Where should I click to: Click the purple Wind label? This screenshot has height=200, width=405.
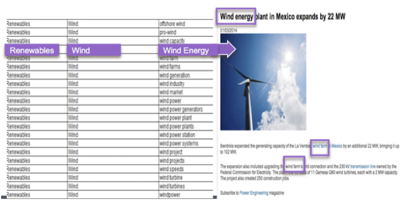94,50
